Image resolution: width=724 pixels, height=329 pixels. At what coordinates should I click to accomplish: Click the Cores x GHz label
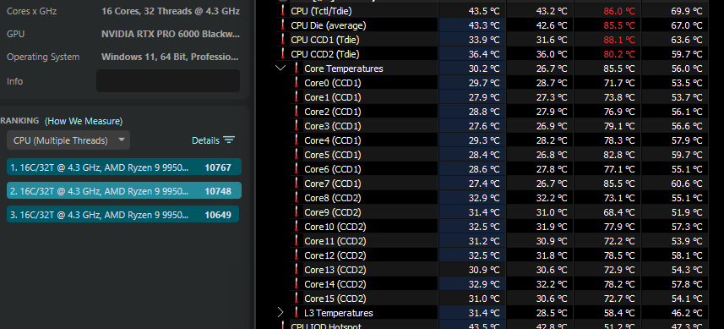point(31,11)
